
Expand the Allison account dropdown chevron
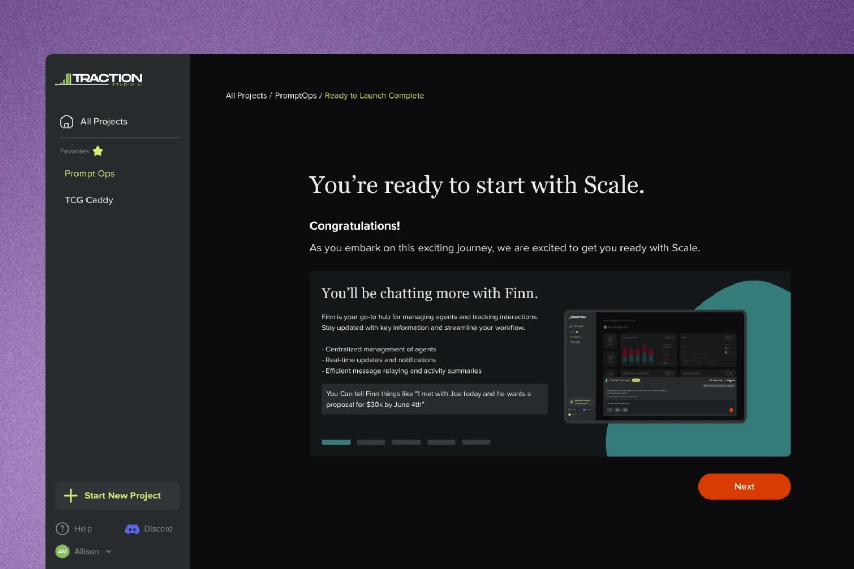[x=109, y=552]
